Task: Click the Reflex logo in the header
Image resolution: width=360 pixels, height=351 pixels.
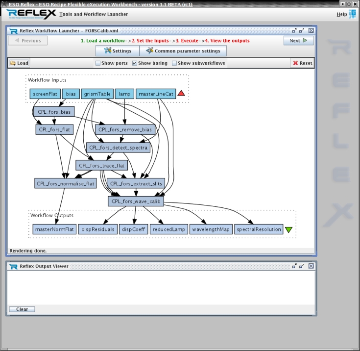Action: click(x=31, y=14)
